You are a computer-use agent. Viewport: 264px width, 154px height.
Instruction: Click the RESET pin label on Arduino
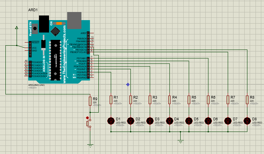click(x=36, y=43)
